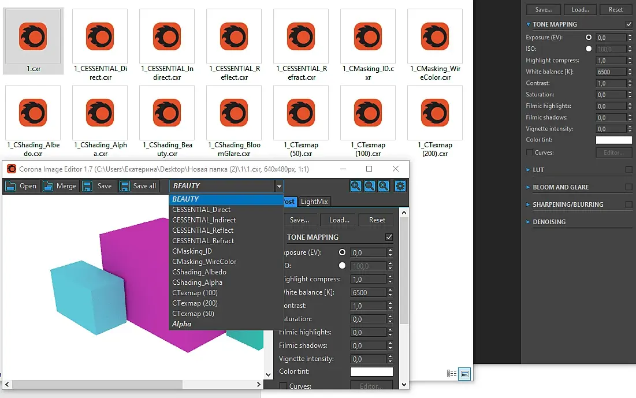This screenshot has width=636, height=398.
Task: Click the White balance value field in editor
Action: click(x=369, y=292)
